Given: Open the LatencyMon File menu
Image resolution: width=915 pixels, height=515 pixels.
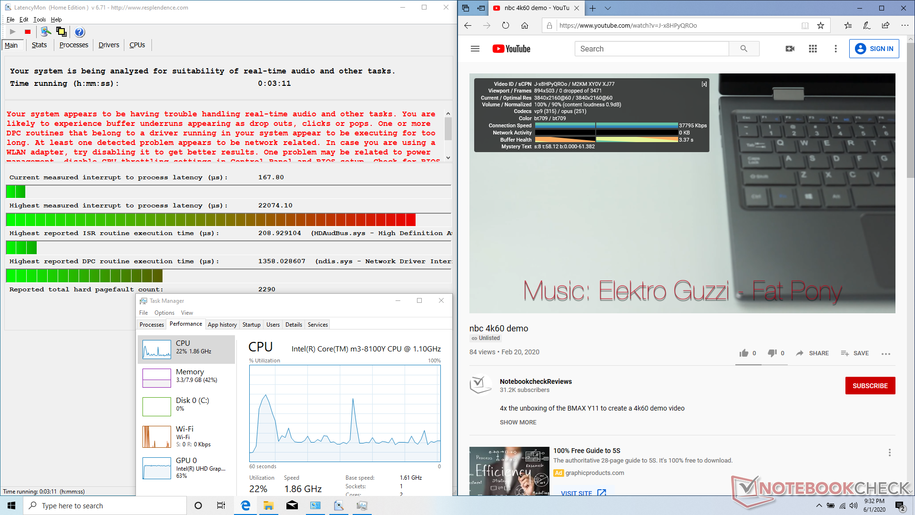Looking at the screenshot, I should pos(10,20).
